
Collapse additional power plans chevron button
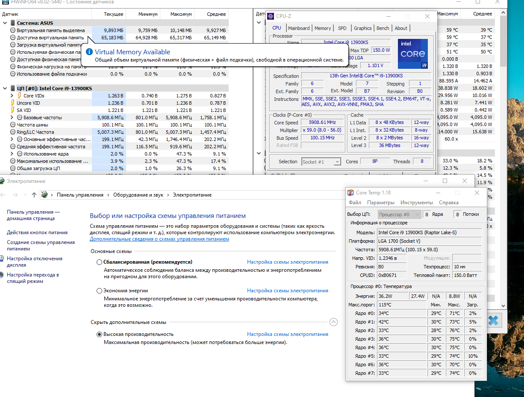[x=334, y=322]
